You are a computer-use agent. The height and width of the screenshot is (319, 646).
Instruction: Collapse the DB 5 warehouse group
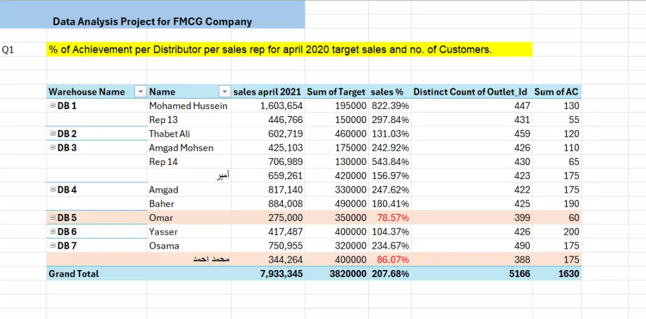[53, 218]
